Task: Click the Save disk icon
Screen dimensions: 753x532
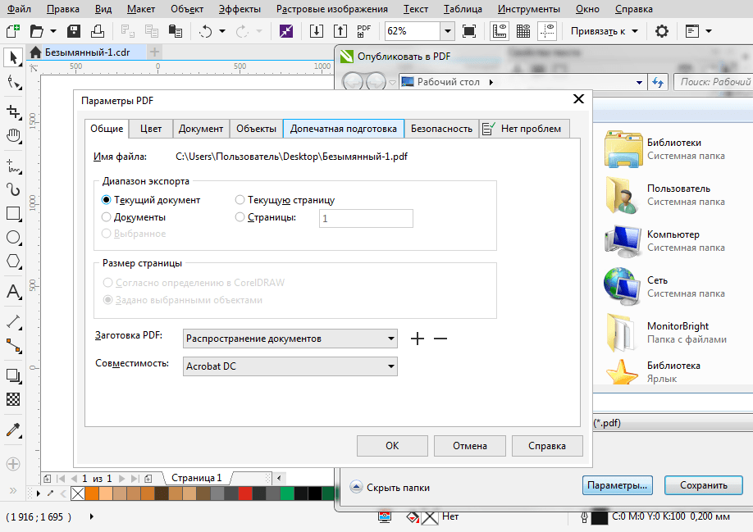Action: tap(74, 32)
